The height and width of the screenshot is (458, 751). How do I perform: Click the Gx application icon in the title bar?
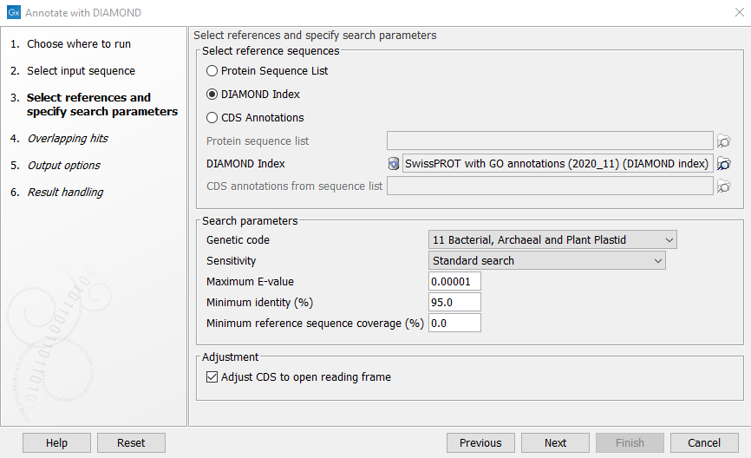click(x=14, y=12)
